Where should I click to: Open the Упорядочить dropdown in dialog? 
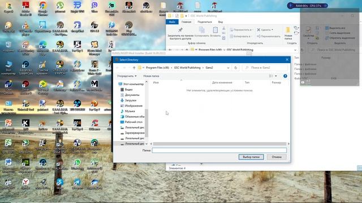tap(127, 76)
